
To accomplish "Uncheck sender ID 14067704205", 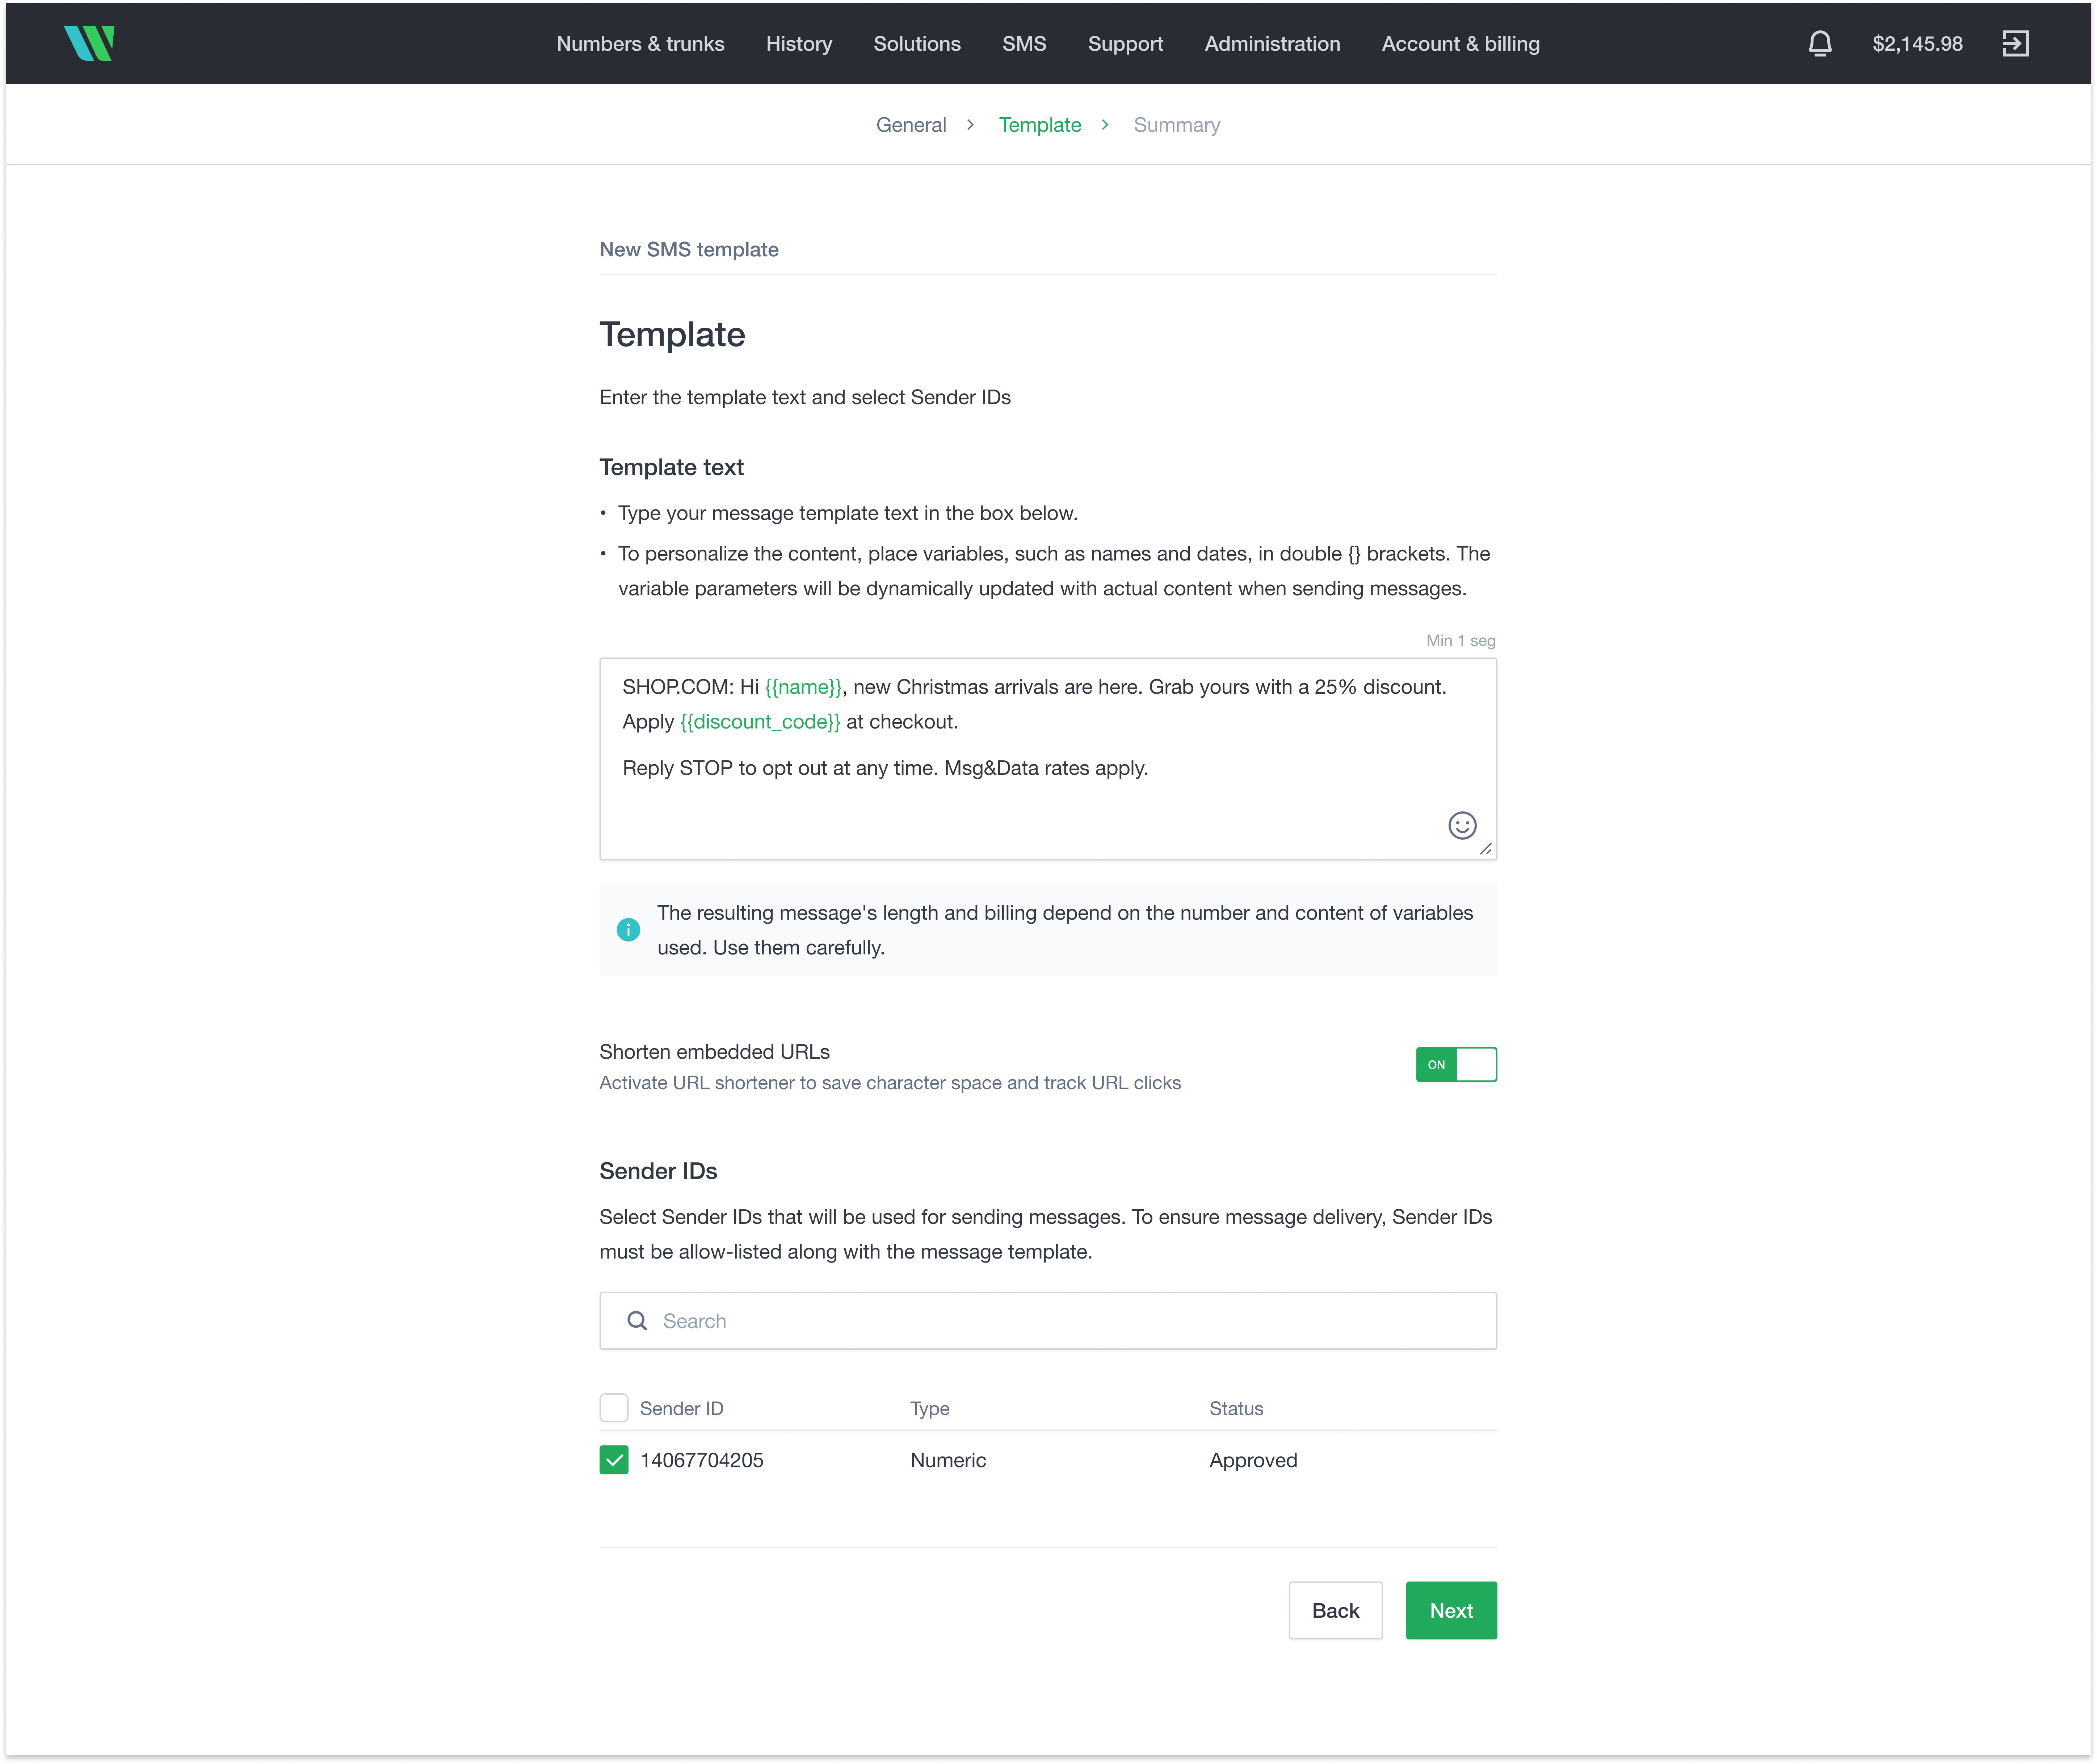I will coord(614,1460).
